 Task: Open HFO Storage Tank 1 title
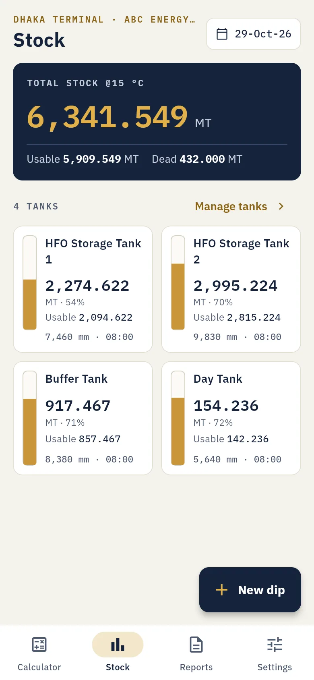93,251
